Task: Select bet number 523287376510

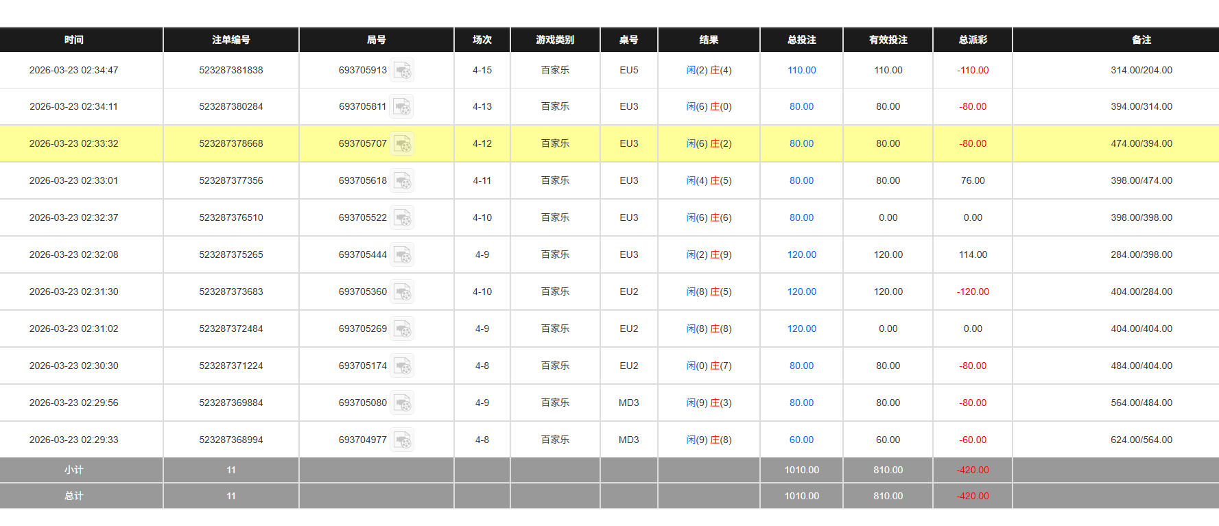Action: click(x=231, y=217)
